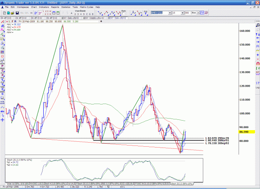This screenshot has height=189, width=260.
Task: Toggle the red magnet snap icon
Action: click(258, 63)
